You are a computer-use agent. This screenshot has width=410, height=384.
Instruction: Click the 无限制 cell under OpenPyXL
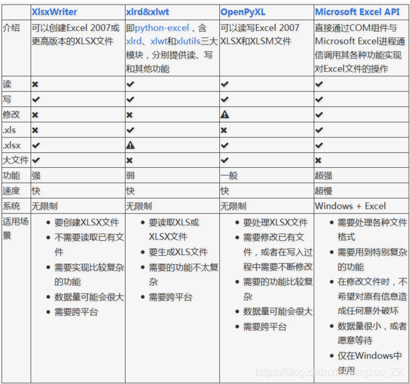point(233,206)
